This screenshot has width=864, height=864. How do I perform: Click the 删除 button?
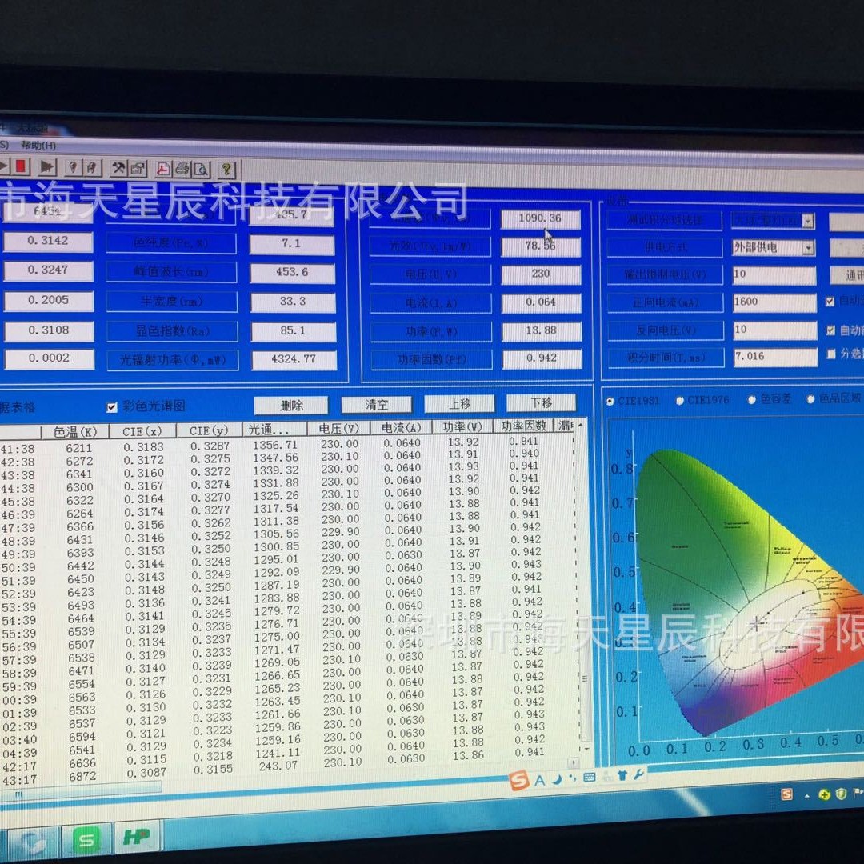click(x=291, y=406)
